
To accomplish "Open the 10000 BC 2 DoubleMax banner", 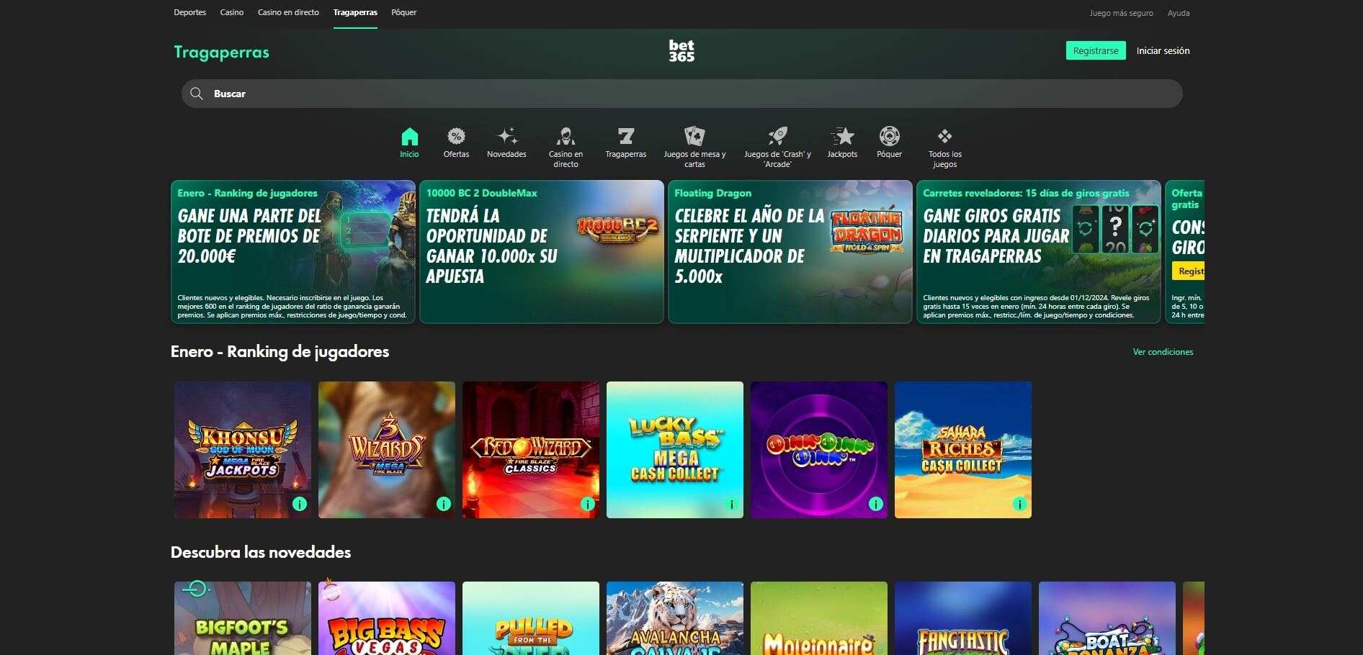I will 542,252.
